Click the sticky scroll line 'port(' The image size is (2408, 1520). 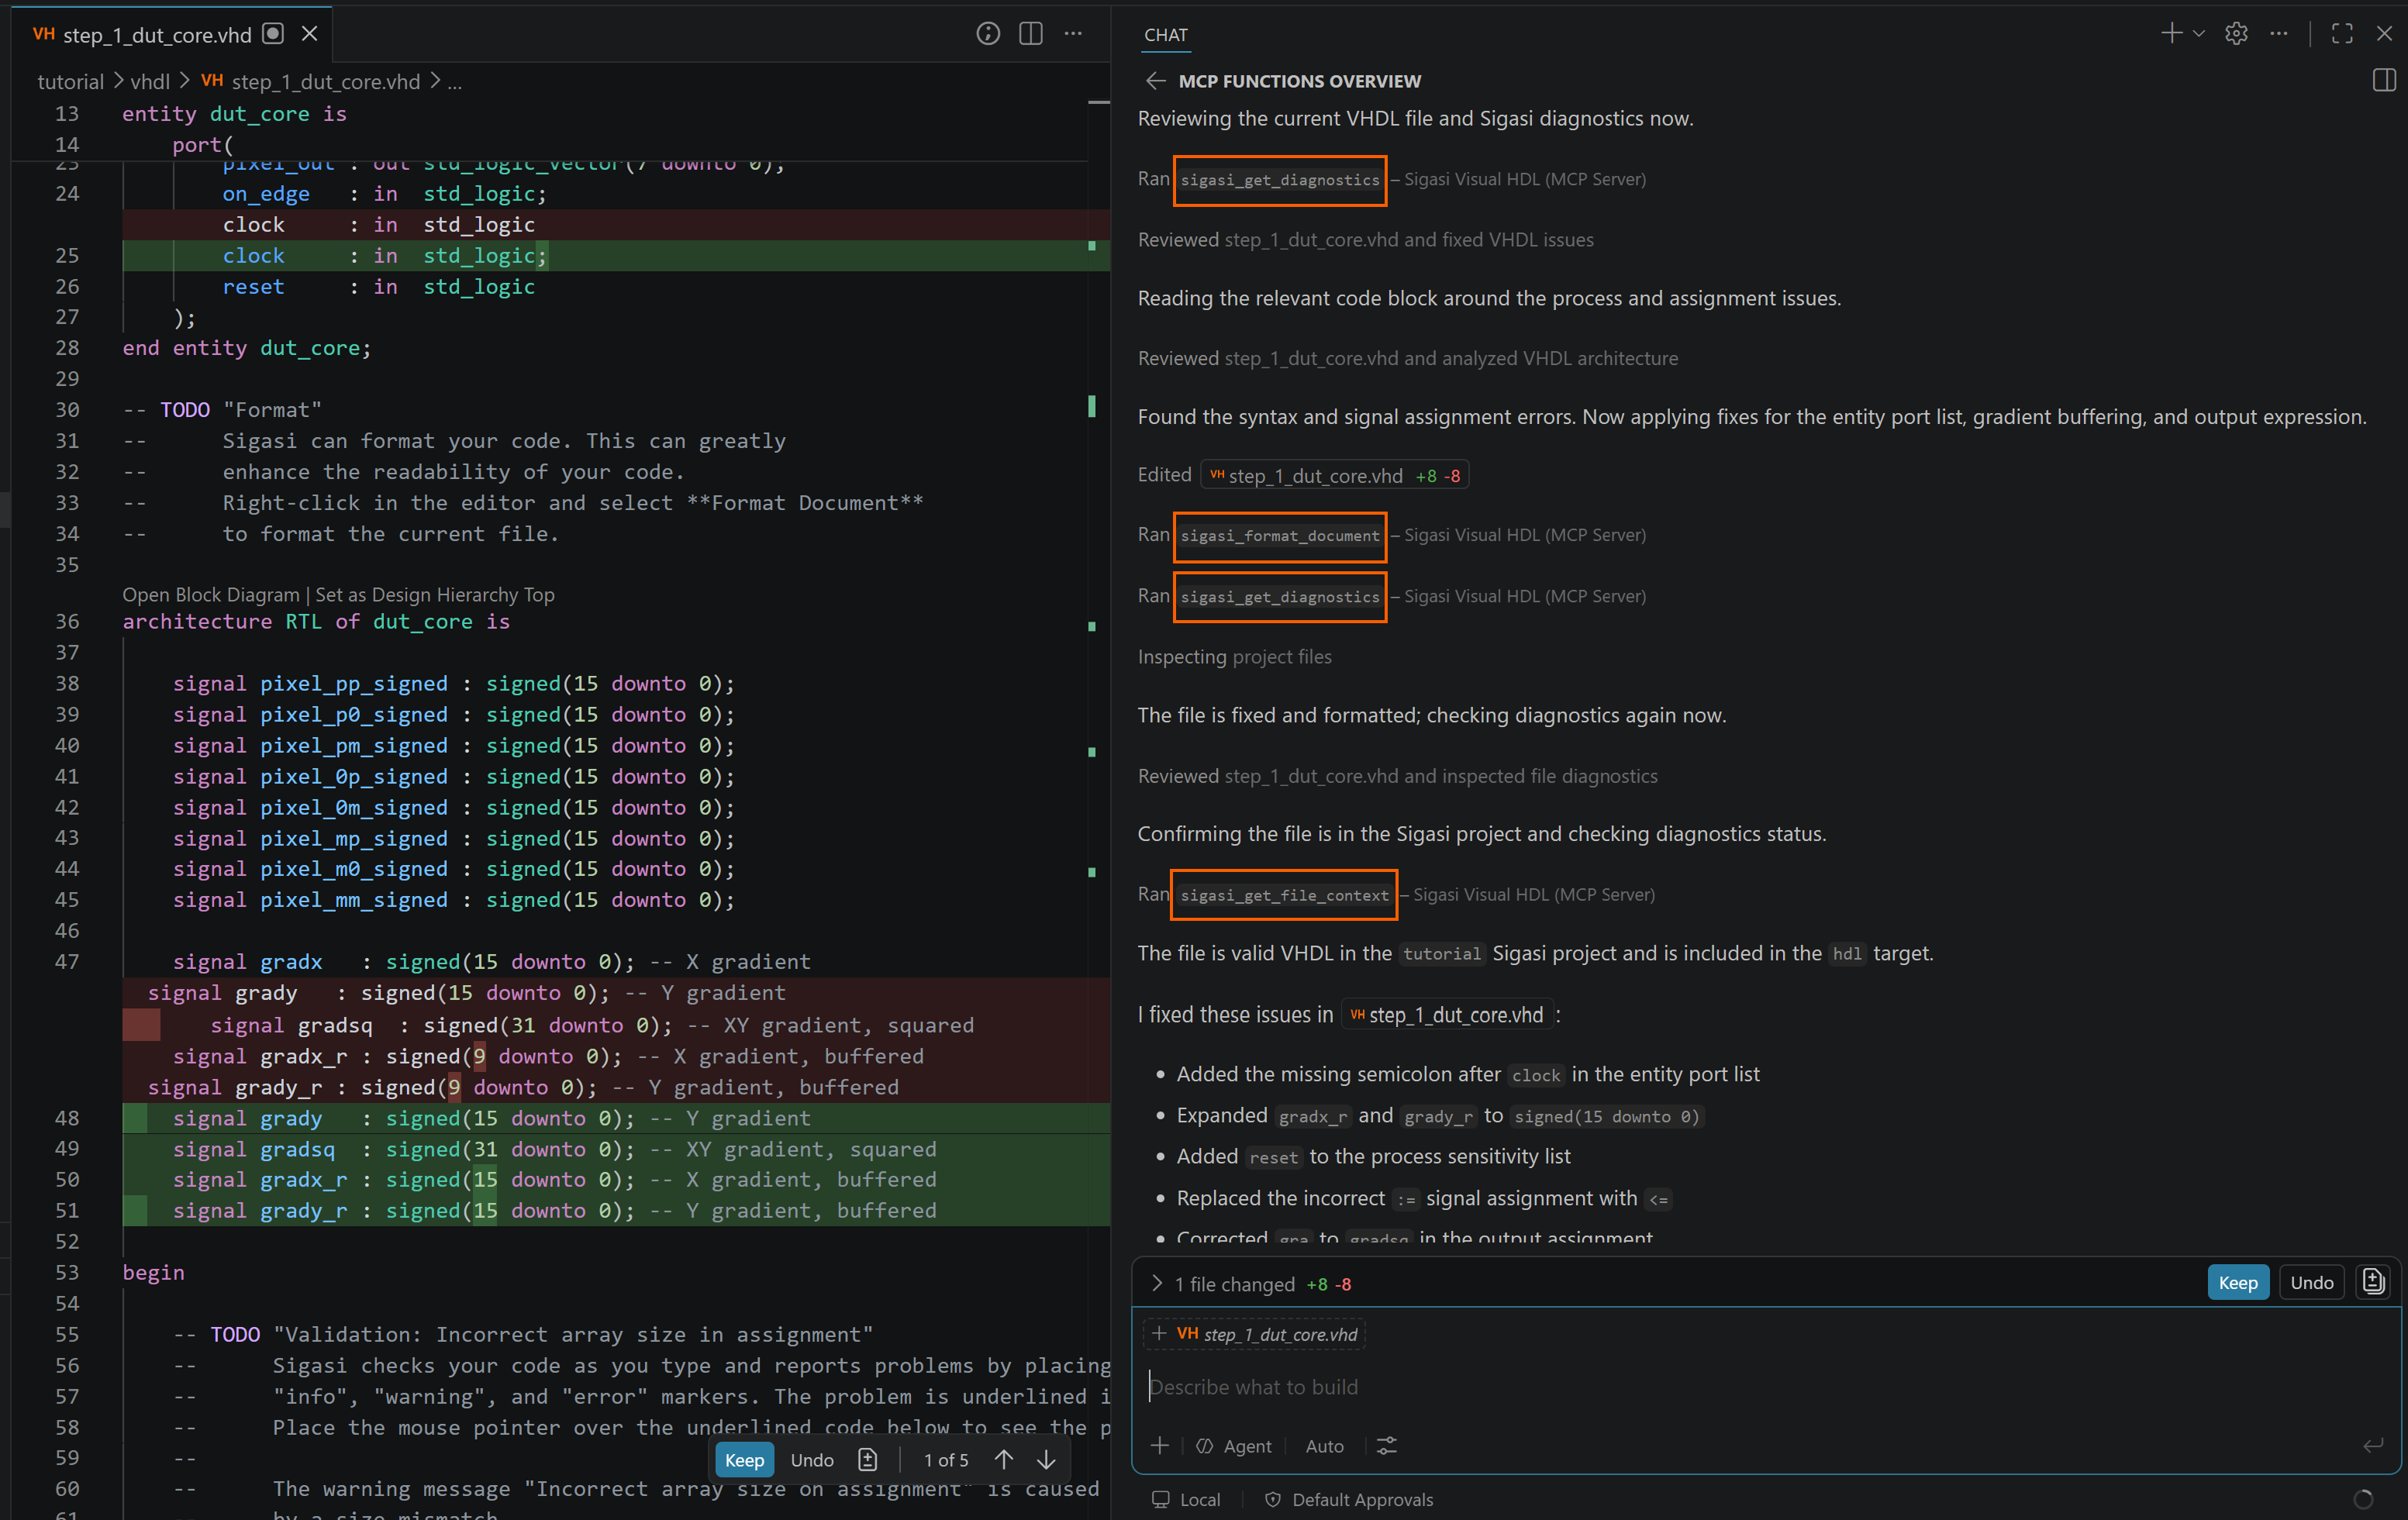202,144
